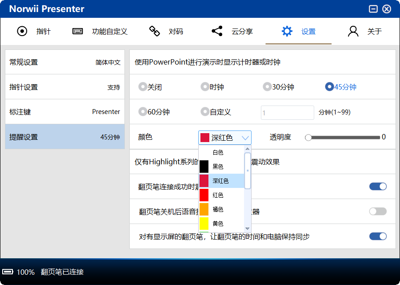Minimize the Norwii Presenter window
The image size is (400, 285).
[373, 9]
